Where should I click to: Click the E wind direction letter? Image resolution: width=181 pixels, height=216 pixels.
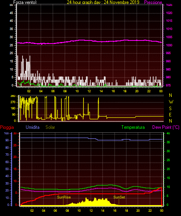click(170, 114)
